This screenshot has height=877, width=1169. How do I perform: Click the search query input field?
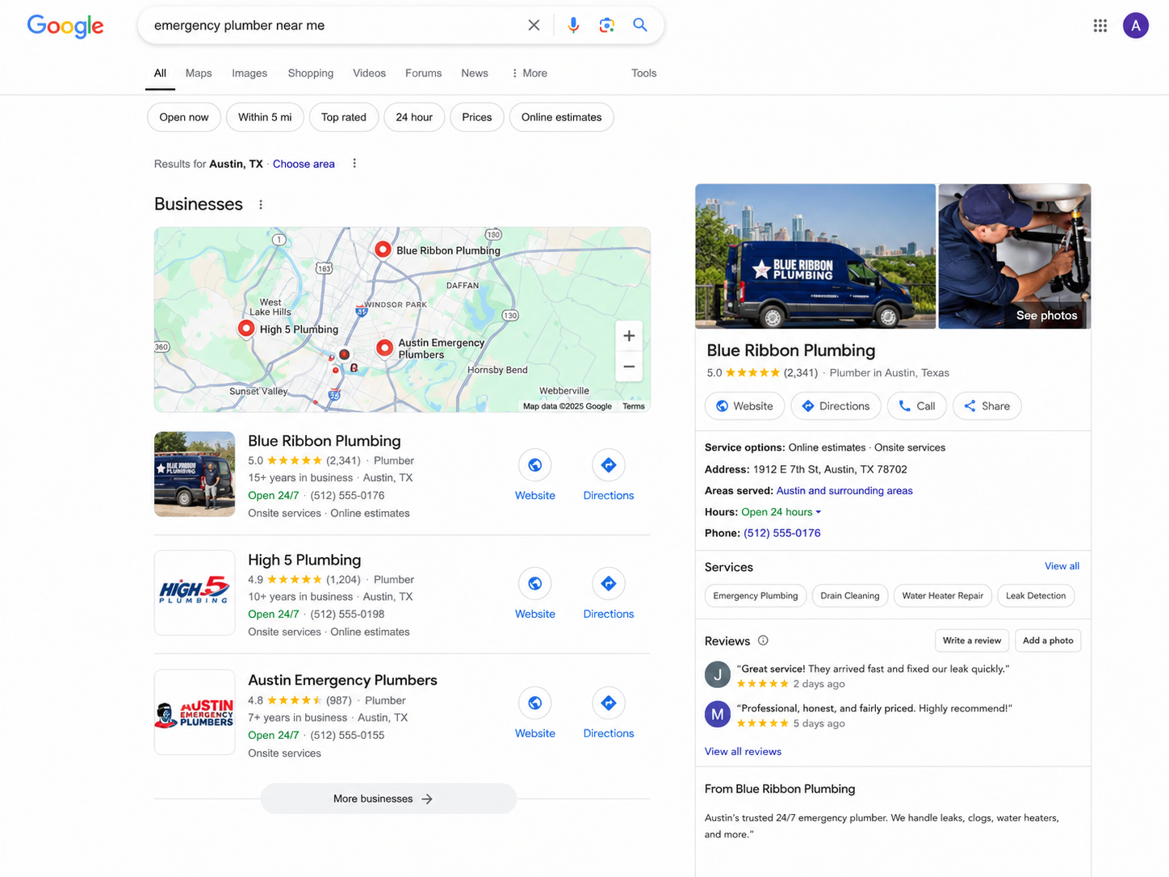click(335, 25)
